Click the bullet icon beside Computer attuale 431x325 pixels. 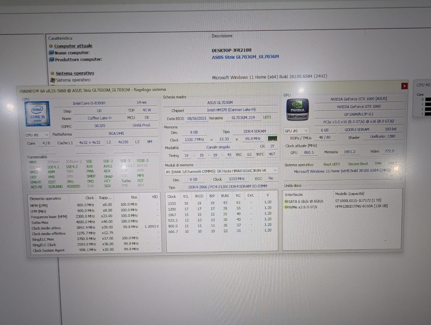[51, 46]
